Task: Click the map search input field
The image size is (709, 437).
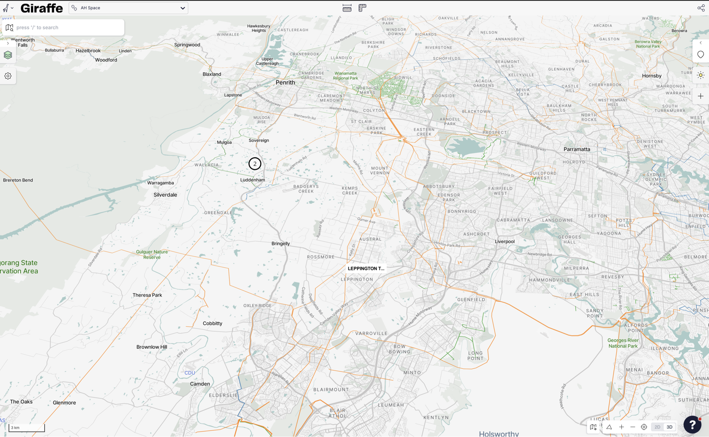Action: (66, 27)
